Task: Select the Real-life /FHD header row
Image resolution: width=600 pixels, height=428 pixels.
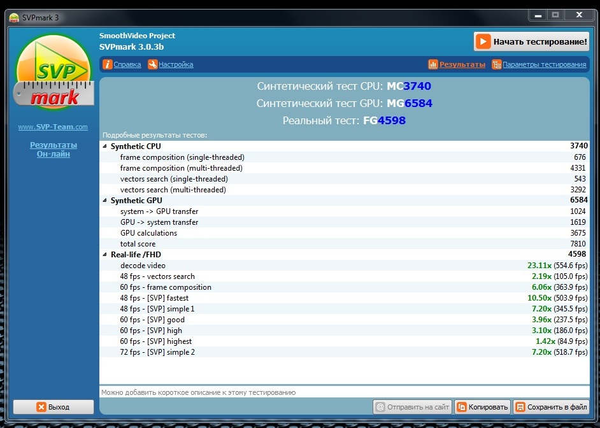Action: [345, 254]
